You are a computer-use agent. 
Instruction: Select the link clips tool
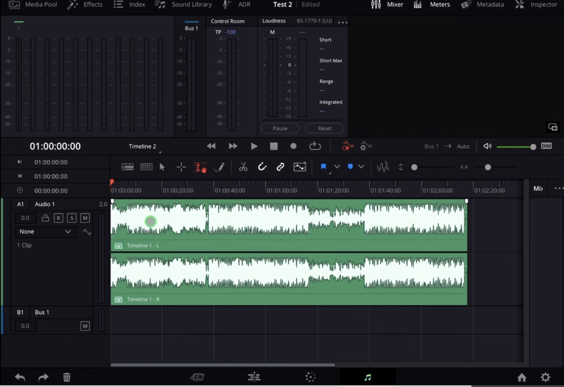click(280, 167)
